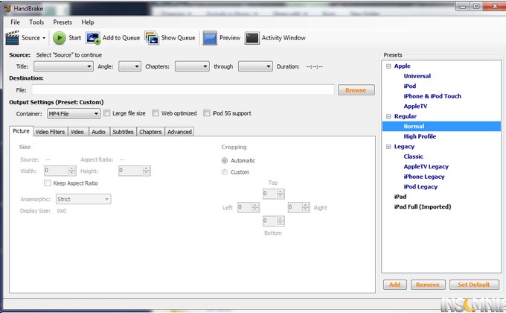Click the green Start play icon
The image size is (506, 313).
tap(59, 38)
